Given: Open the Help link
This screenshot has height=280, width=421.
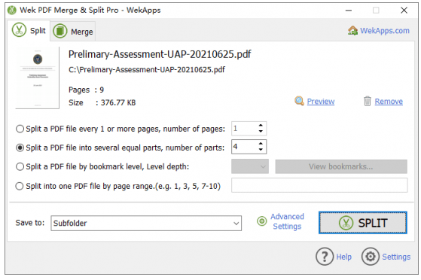Looking at the screenshot, I should (x=343, y=257).
